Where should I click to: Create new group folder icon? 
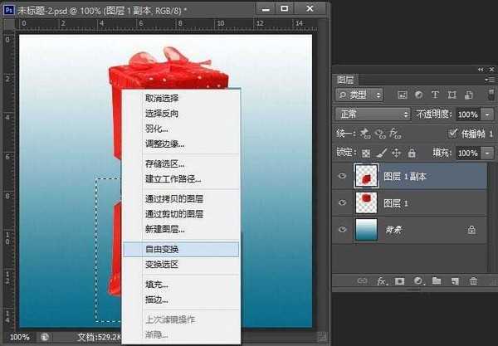tap(437, 280)
